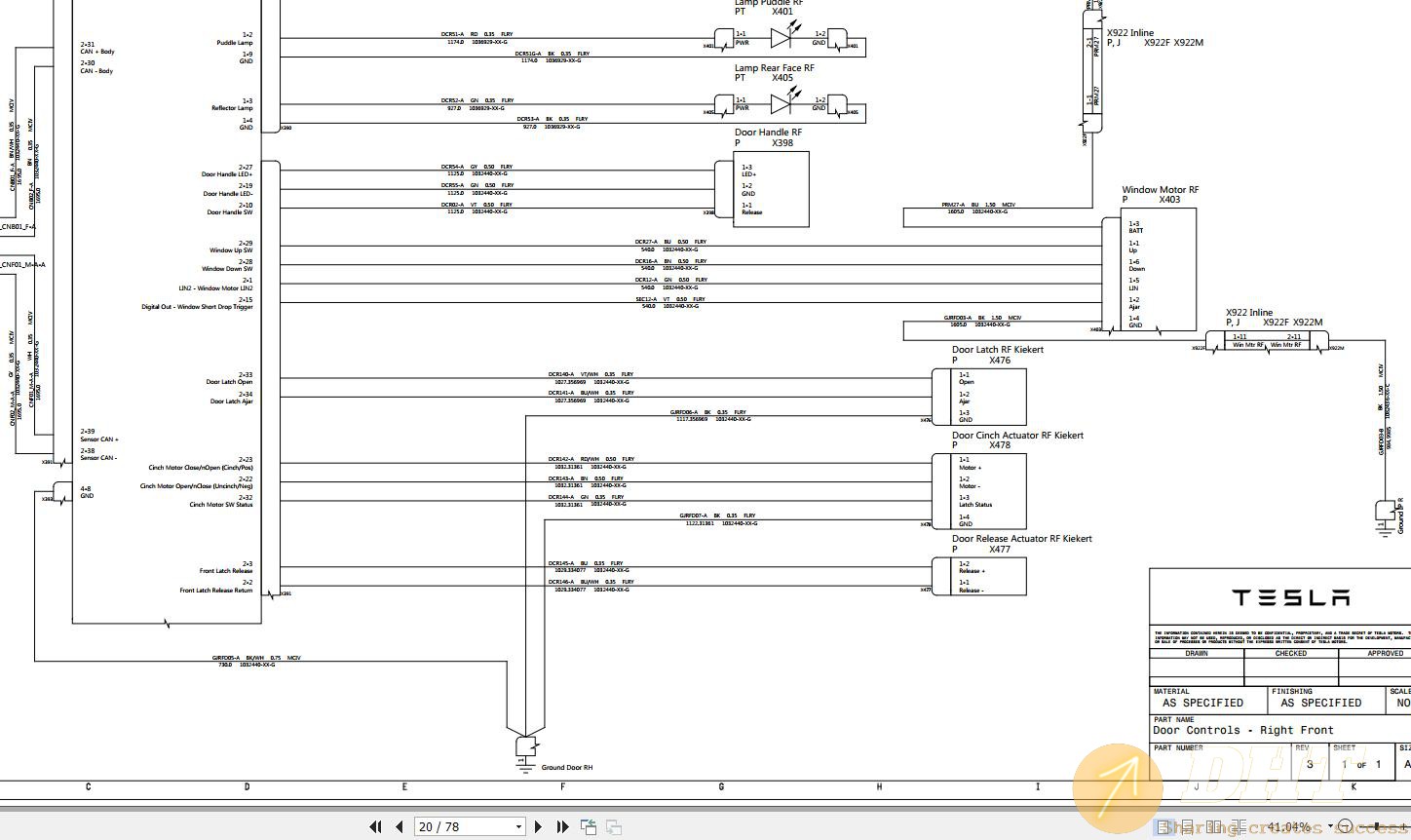1411x840 pixels.
Task: Switch to two-page facing layout
Action: (x=1214, y=826)
